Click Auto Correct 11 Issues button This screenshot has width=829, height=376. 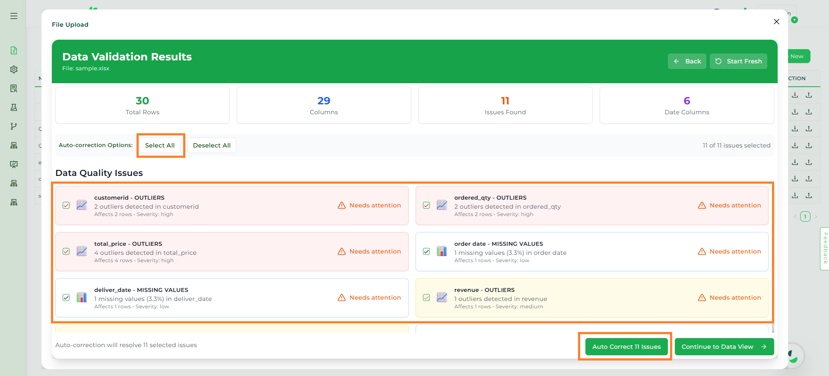click(626, 347)
